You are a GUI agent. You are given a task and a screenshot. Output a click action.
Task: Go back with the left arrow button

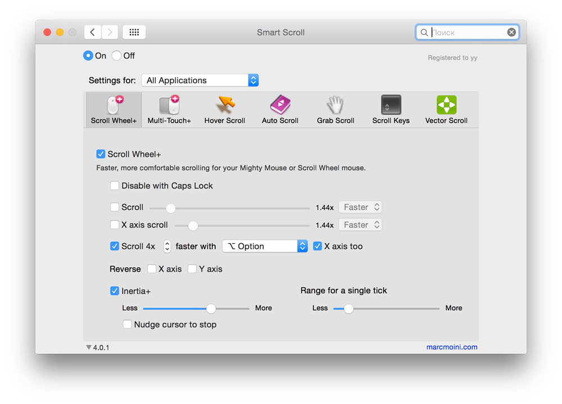pyautogui.click(x=93, y=32)
